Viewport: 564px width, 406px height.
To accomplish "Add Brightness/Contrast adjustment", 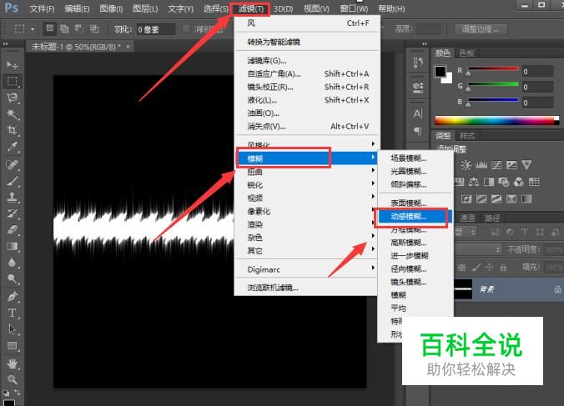I will [x=466, y=165].
